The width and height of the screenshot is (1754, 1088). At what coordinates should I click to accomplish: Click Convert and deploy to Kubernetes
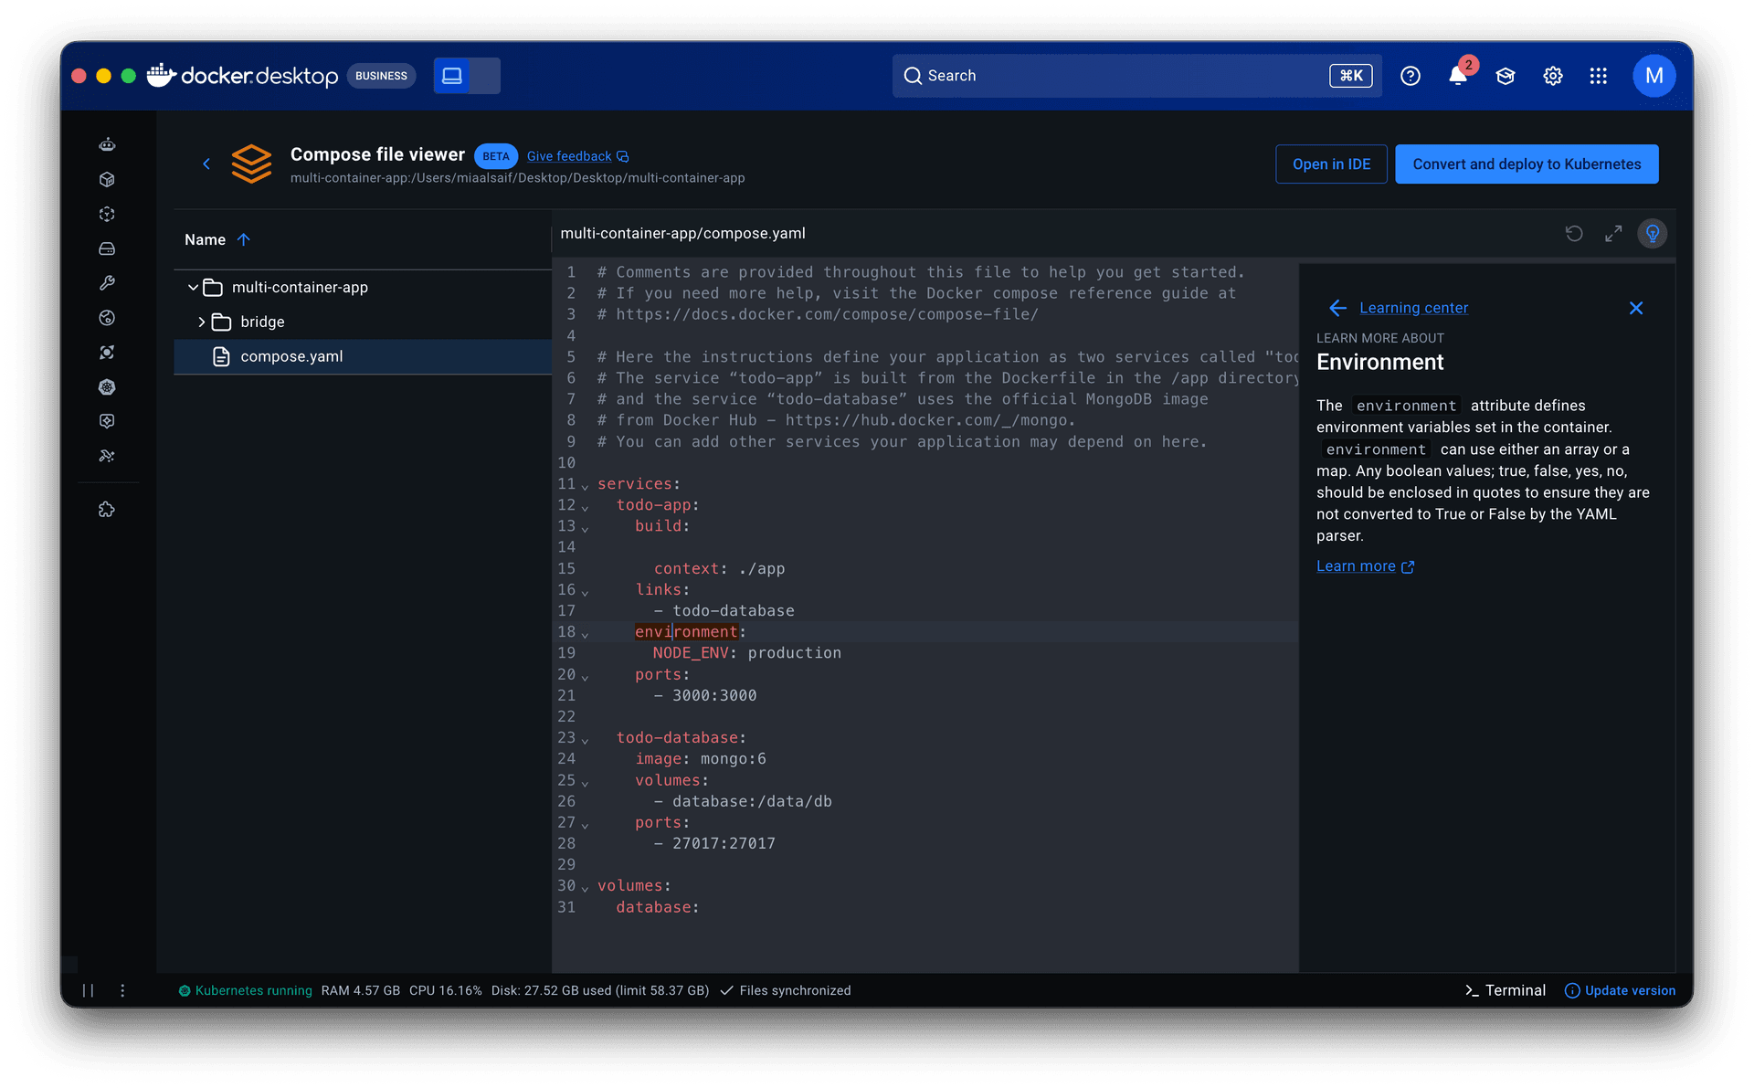click(x=1526, y=164)
